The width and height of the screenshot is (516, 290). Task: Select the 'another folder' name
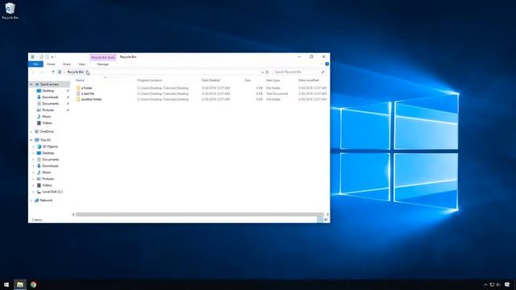[91, 99]
